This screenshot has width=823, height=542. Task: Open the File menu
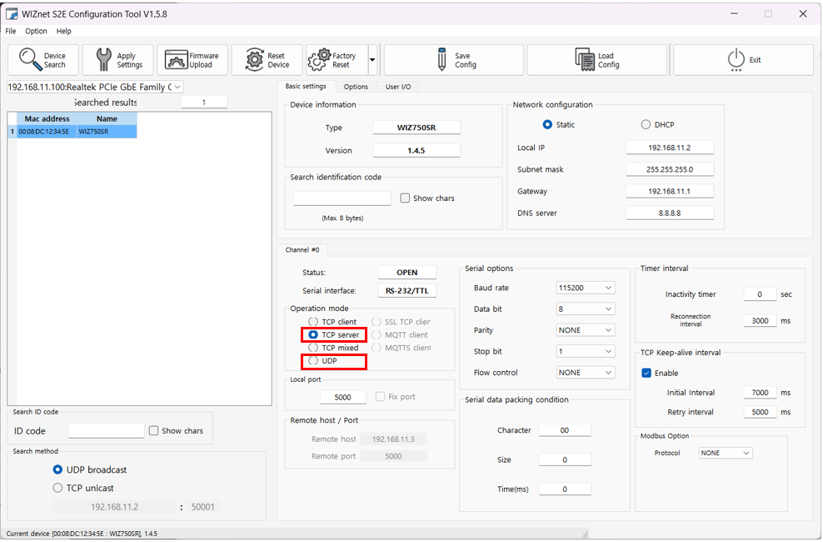(x=11, y=31)
